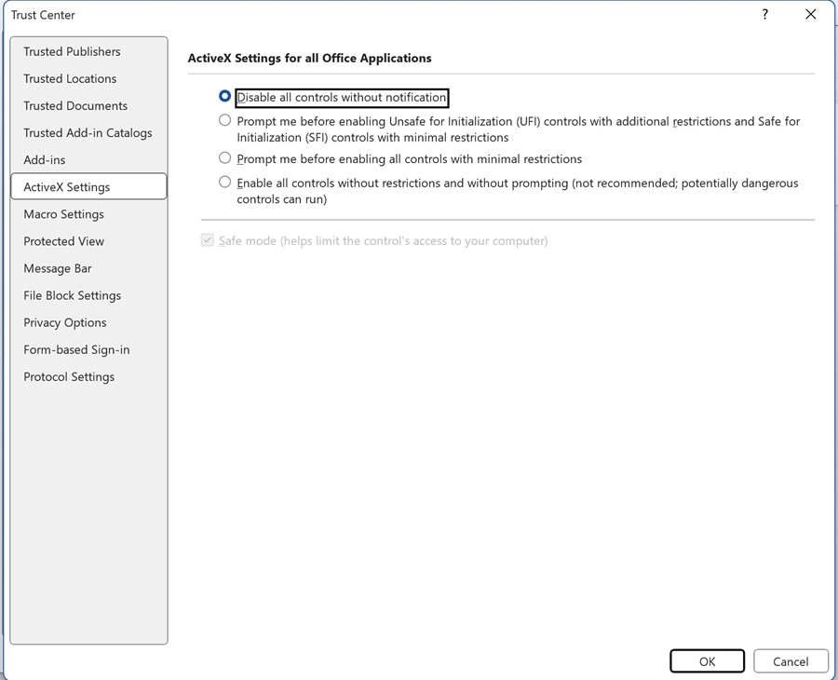838x680 pixels.
Task: Switch to Trusted Locations
Action: (70, 78)
